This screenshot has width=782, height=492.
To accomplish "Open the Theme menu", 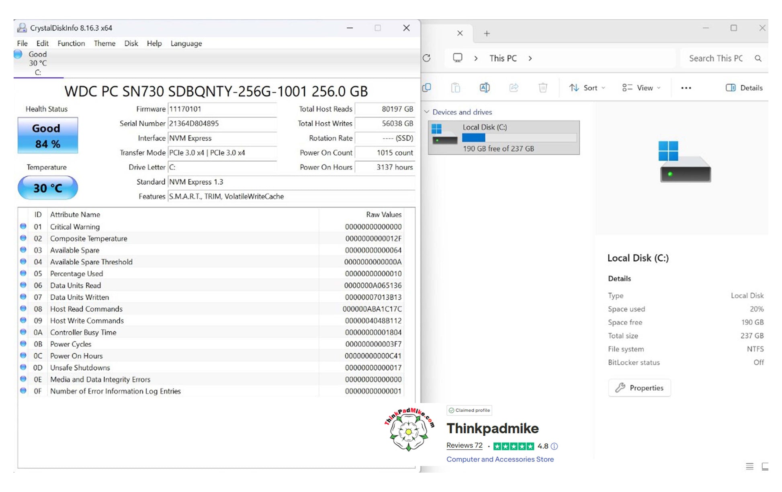I will click(x=104, y=43).
